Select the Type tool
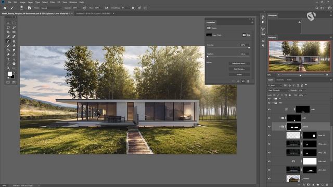Viewport: 333px width, 187px height. (8, 59)
